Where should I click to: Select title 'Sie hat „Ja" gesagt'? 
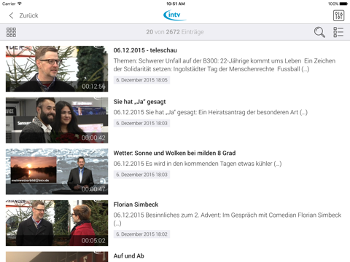pos(139,102)
